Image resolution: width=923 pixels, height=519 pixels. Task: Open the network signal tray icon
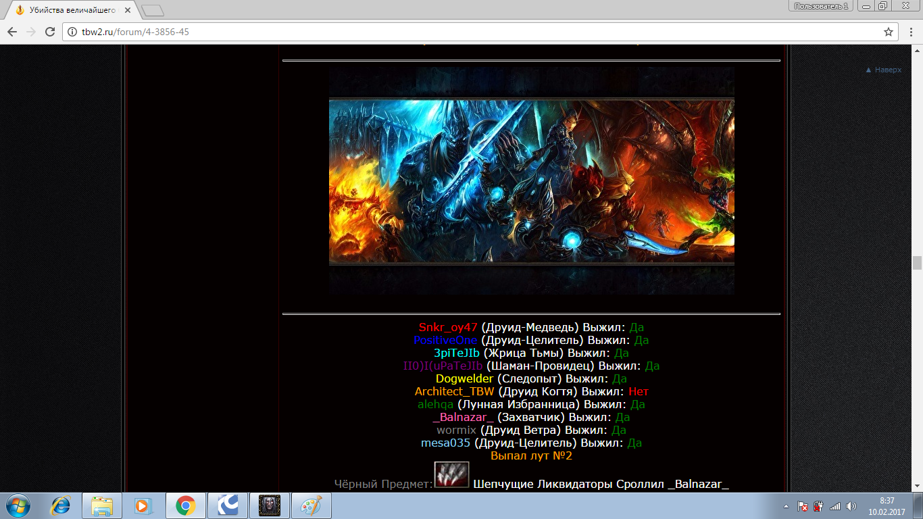pyautogui.click(x=835, y=505)
